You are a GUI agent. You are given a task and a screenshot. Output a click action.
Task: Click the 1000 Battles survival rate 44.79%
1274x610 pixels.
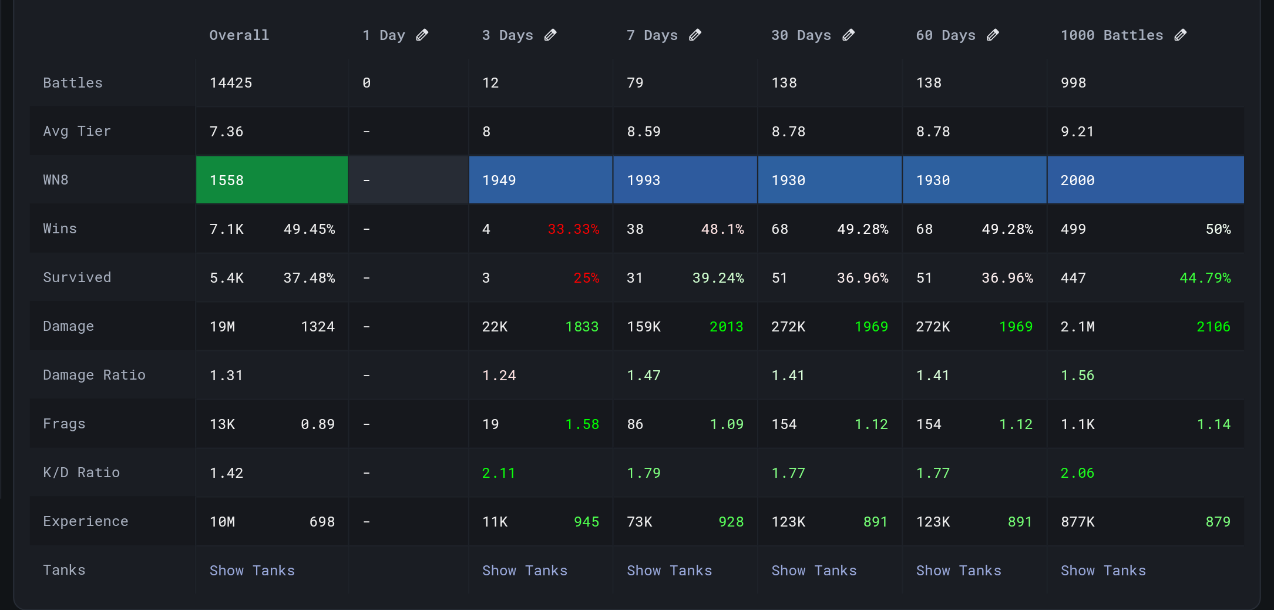tap(1205, 278)
